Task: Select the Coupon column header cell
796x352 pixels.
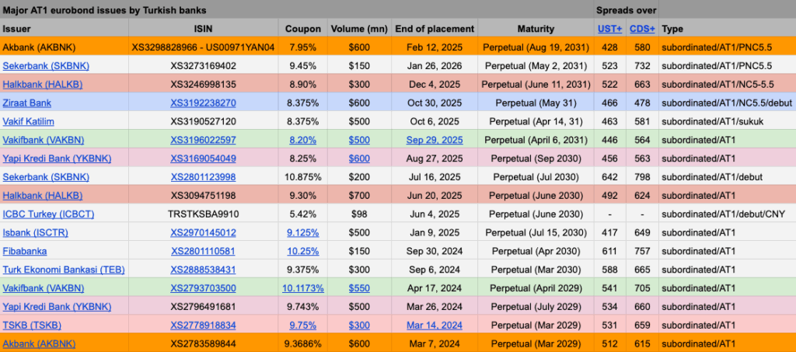Action: (302, 29)
